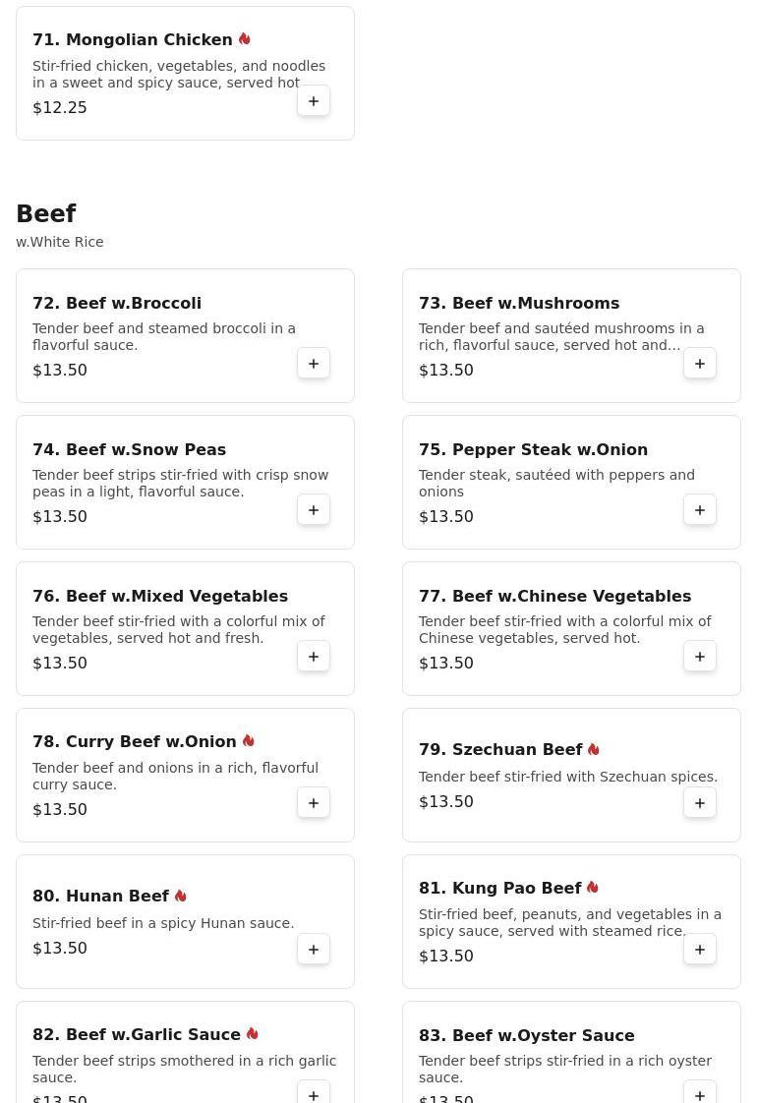Click the spicy flame icon on Hunan Beef

181,896
